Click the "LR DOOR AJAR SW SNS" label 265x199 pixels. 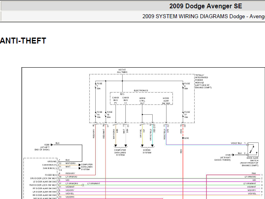[x=45, y=192]
